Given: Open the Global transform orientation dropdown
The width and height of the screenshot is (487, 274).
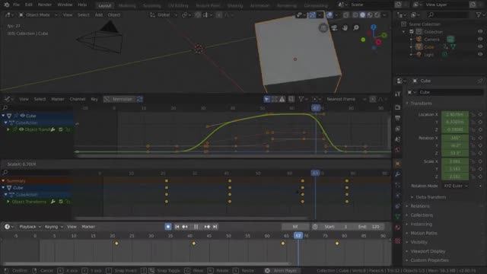Looking at the screenshot, I should (x=164, y=14).
